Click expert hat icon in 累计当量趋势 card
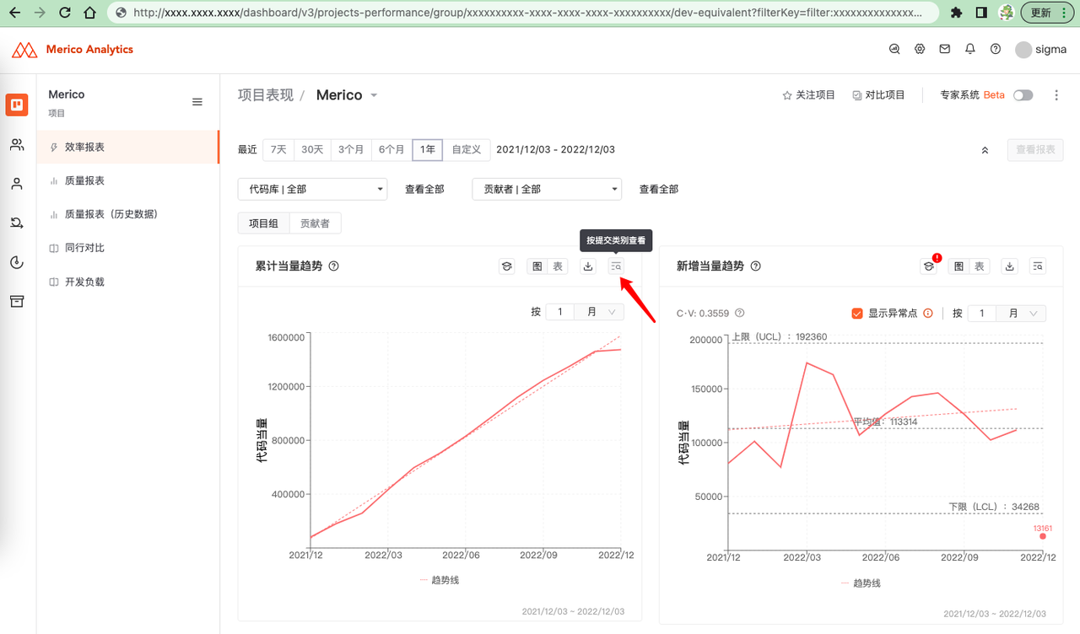The image size is (1080, 634). click(507, 266)
